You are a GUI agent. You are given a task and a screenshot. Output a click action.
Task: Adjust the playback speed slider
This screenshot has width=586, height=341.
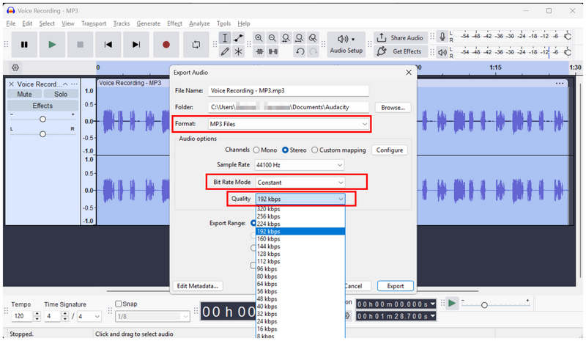click(x=484, y=304)
